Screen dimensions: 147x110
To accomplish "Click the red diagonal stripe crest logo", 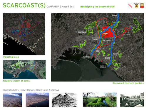I will point(130,6).
